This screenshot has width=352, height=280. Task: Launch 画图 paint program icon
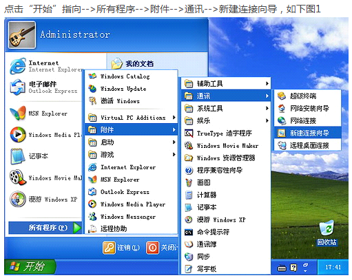pos(189,182)
